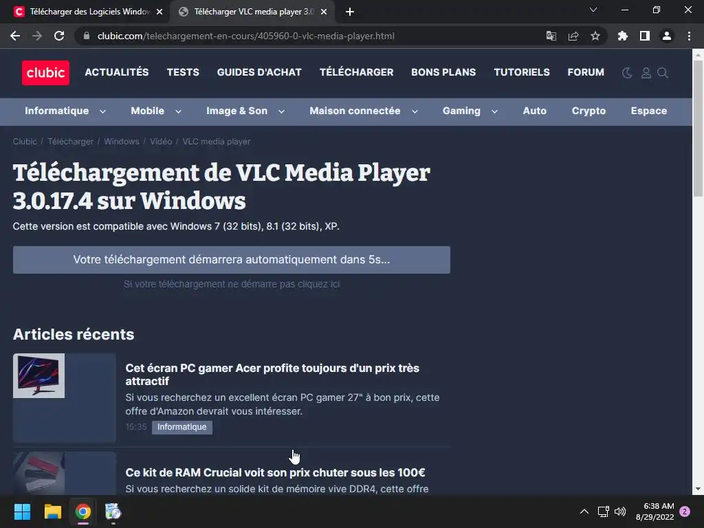This screenshot has height=528, width=704.
Task: Open the ACTUALITÉS menu
Action: tap(117, 72)
